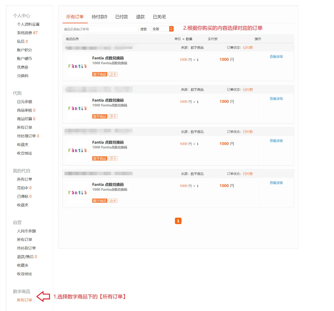Click the 搜索 button
Image resolution: width=334 pixels, height=311 pixels.
tap(144, 29)
